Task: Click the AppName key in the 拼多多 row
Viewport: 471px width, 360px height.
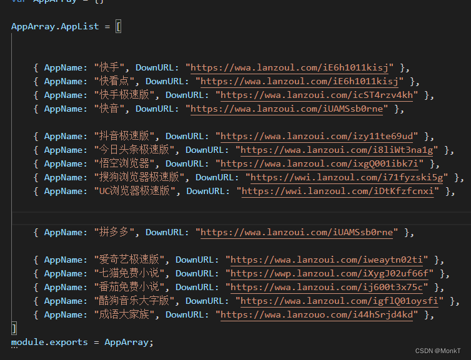Action: point(63,232)
